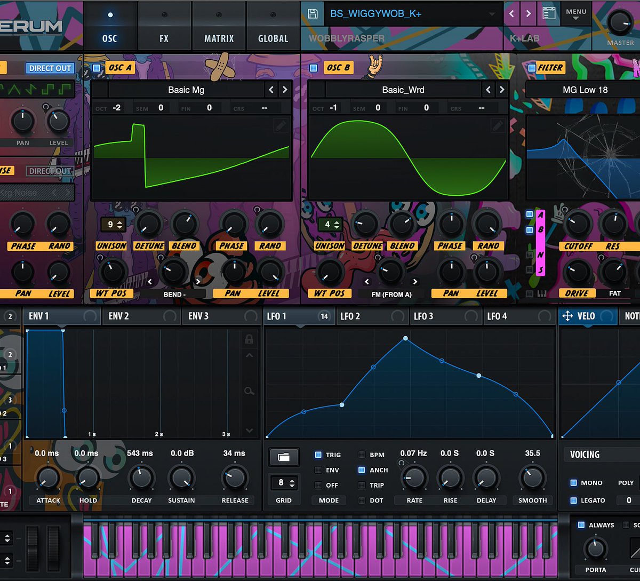640x581 pixels.
Task: Next warp mode arrow beside BEND -
Action: point(198,281)
